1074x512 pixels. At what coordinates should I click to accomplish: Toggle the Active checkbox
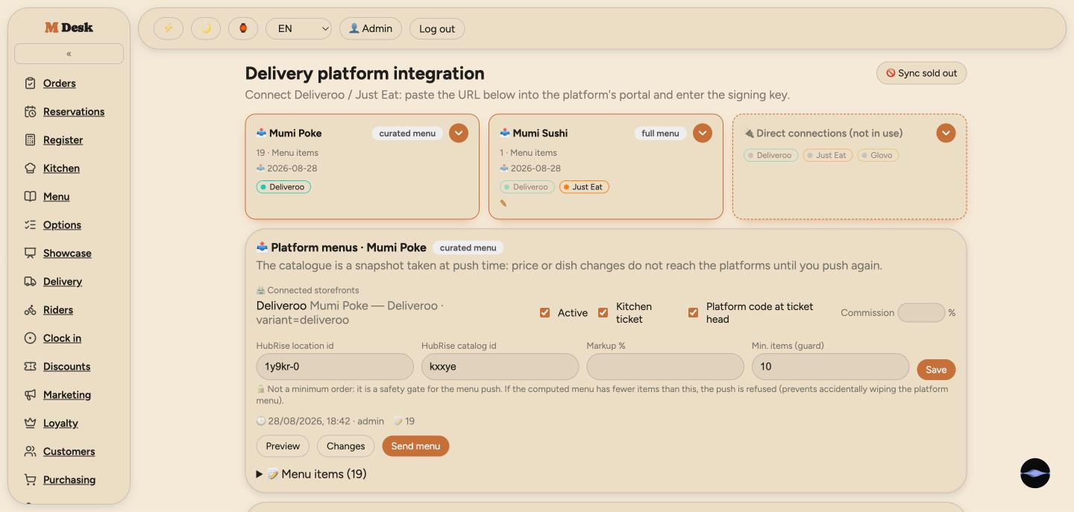[x=544, y=312]
